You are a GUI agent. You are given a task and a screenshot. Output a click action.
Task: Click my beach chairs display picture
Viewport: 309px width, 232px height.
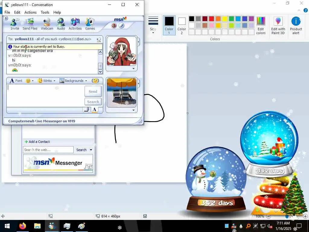[121, 93]
